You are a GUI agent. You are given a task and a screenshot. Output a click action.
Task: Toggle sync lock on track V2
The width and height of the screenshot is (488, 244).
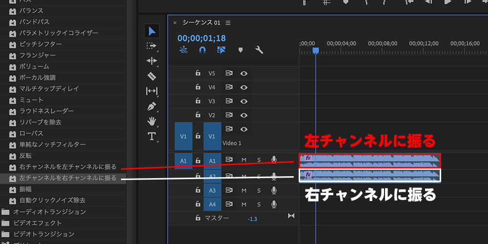click(x=229, y=115)
